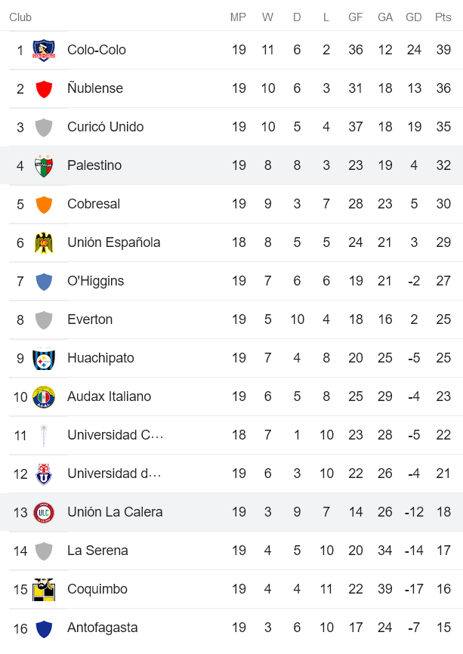Click the dark blue Antofagasta shield
Screen dimensions: 463x654
click(x=44, y=628)
